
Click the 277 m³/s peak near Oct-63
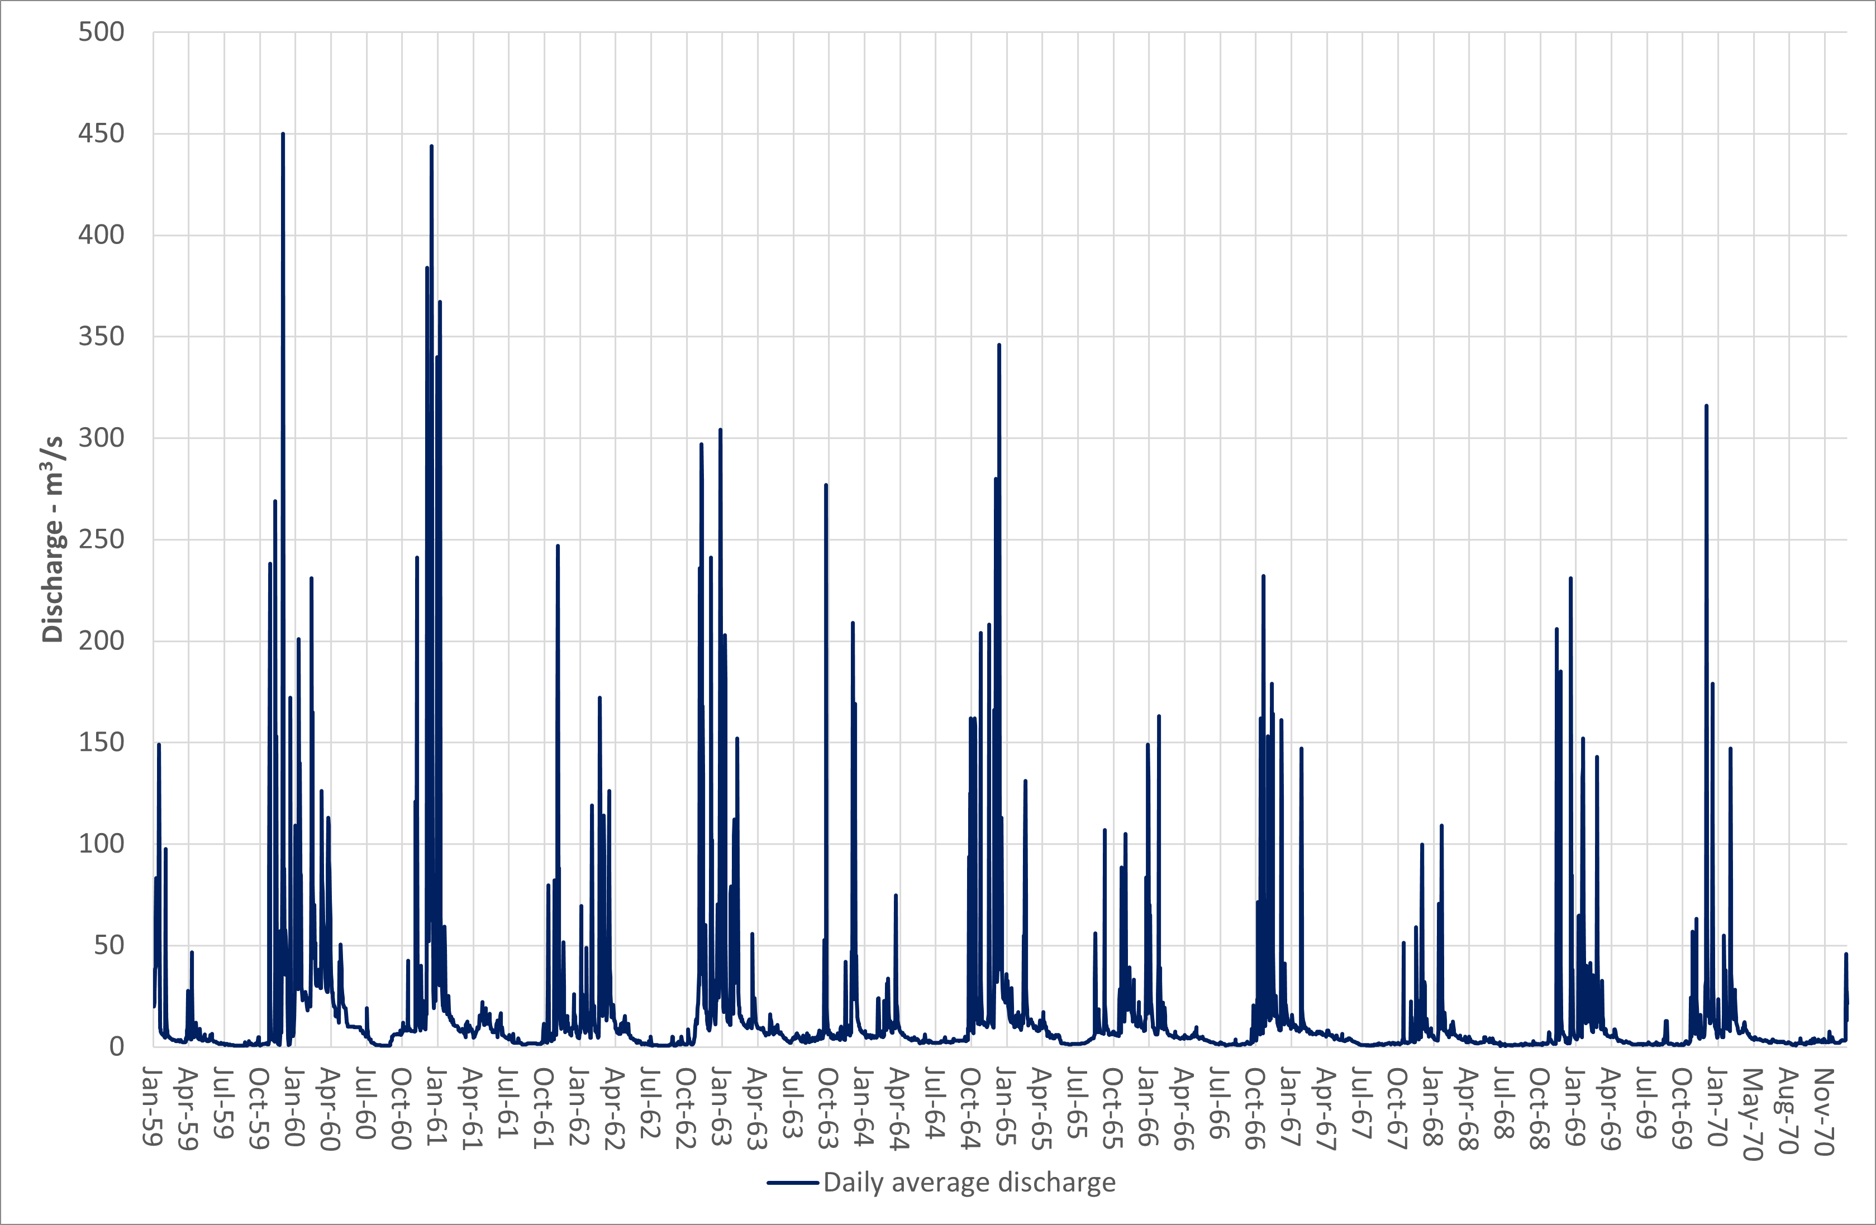pos(826,485)
